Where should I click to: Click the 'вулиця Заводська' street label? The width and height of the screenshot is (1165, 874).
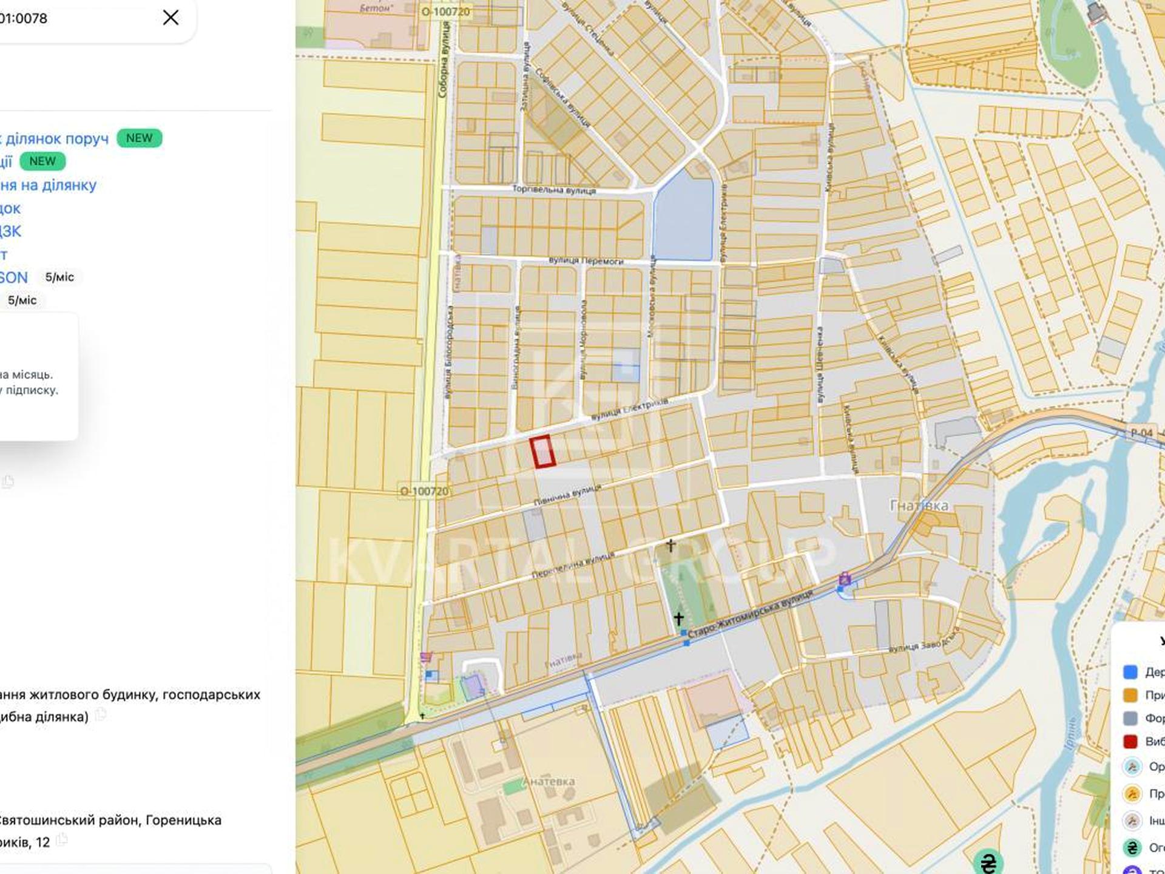[x=925, y=641]
